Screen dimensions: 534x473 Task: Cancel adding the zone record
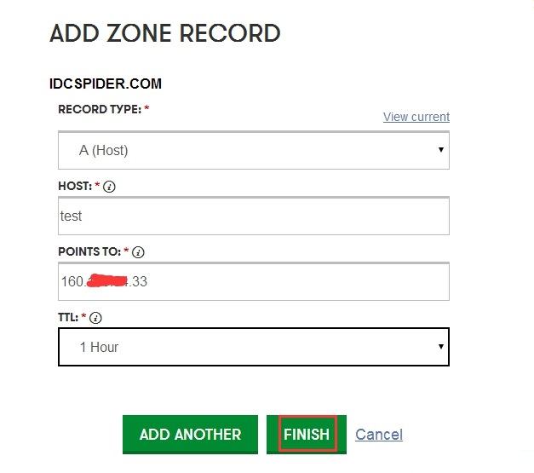(379, 435)
